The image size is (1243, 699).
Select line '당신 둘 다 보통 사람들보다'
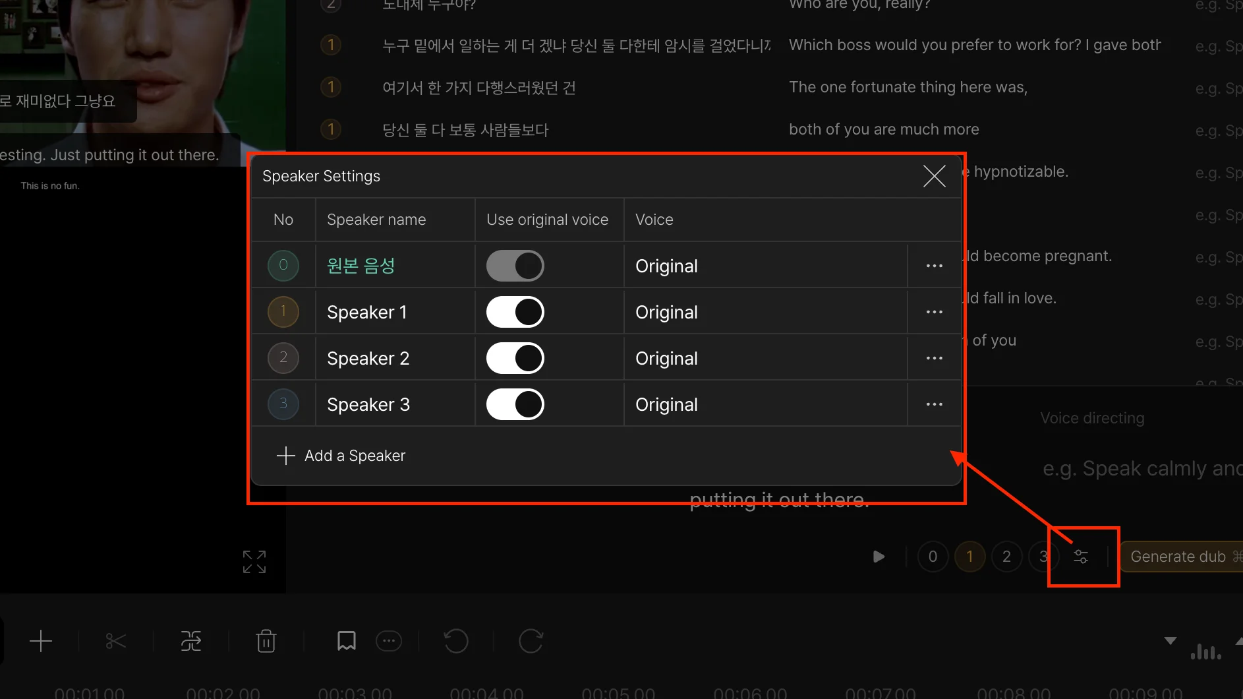click(x=465, y=130)
